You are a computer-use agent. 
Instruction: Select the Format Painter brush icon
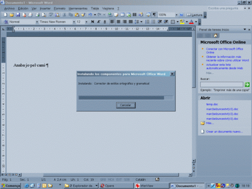[83, 15]
